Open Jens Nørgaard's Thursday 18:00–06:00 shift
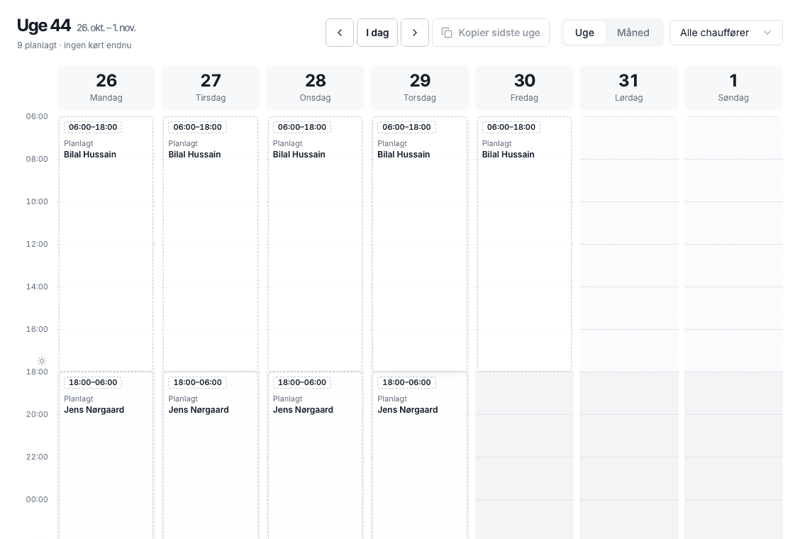The width and height of the screenshot is (800, 539). coord(420,455)
